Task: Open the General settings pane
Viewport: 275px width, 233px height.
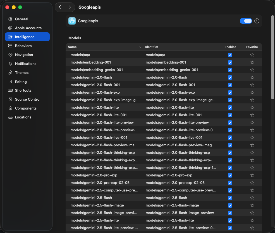Action: pyautogui.click(x=21, y=19)
